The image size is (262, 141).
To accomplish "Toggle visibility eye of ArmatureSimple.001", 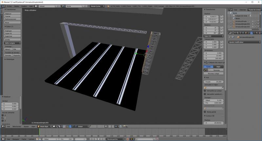I will tap(253, 24).
